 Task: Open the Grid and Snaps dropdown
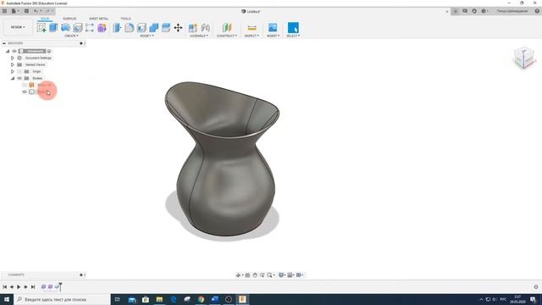290,274
